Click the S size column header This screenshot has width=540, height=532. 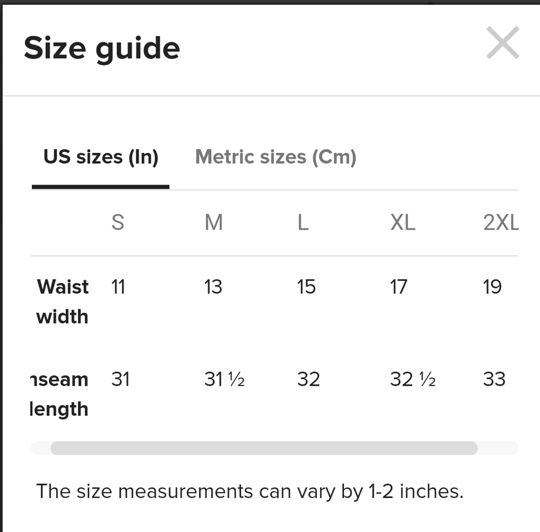118,222
